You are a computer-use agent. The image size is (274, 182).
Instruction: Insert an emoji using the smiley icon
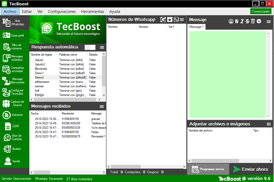231,21
